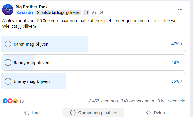Open the three-dots post options menu
Screen dimensions: 193x117
[x=180, y=9]
